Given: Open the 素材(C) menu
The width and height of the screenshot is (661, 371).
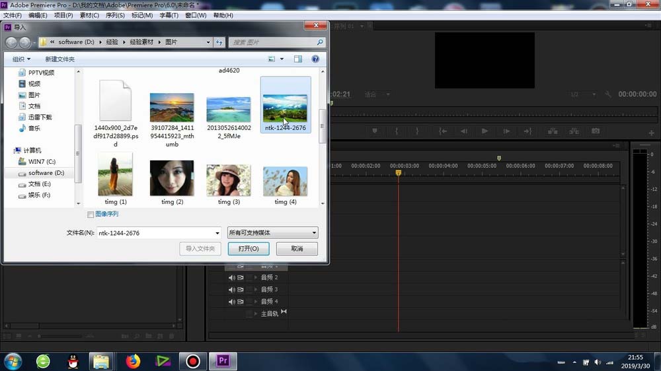Looking at the screenshot, I should click(x=89, y=15).
